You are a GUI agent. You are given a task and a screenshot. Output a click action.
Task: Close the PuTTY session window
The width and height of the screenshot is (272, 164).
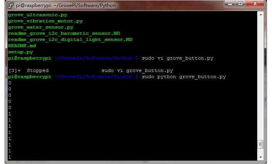coord(256,5)
